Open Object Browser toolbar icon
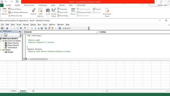 click(53, 28)
